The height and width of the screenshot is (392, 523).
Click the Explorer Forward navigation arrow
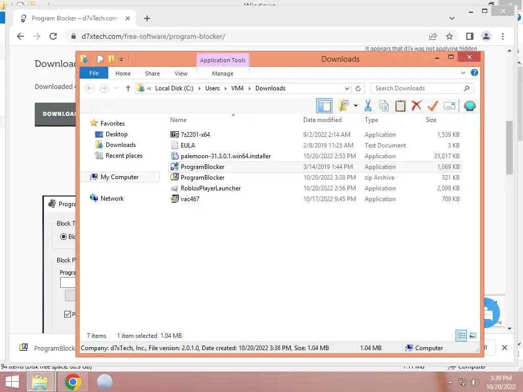(x=104, y=88)
